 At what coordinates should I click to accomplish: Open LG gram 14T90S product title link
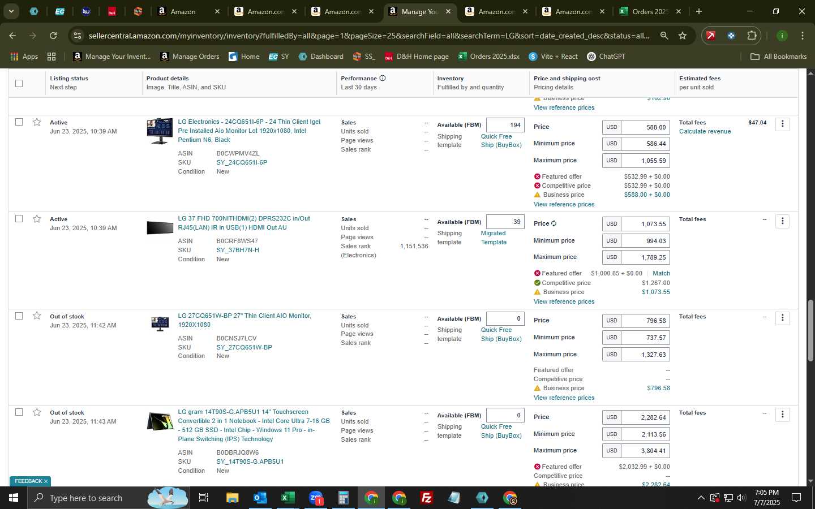click(x=254, y=425)
